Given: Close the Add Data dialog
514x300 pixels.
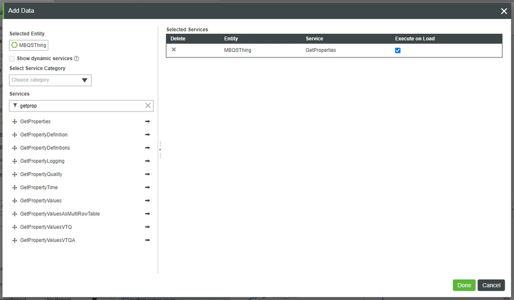Looking at the screenshot, I should point(504,10).
